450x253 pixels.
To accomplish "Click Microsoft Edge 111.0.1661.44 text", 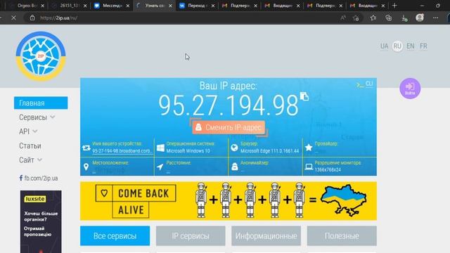I will pos(269,151).
